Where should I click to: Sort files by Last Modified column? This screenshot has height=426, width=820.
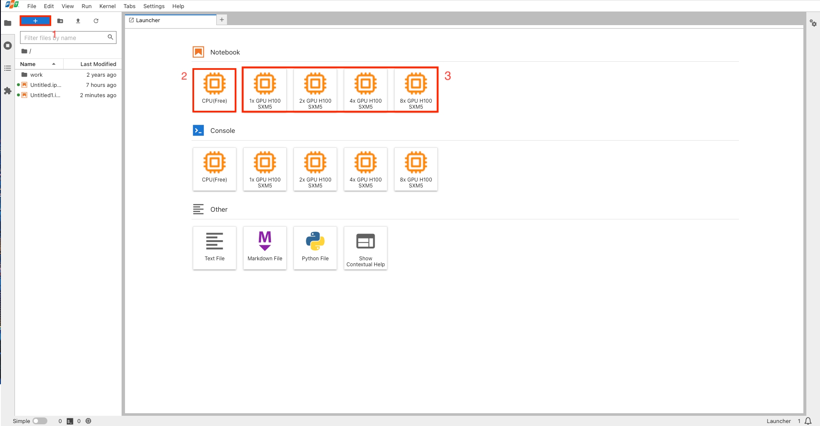[98, 64]
